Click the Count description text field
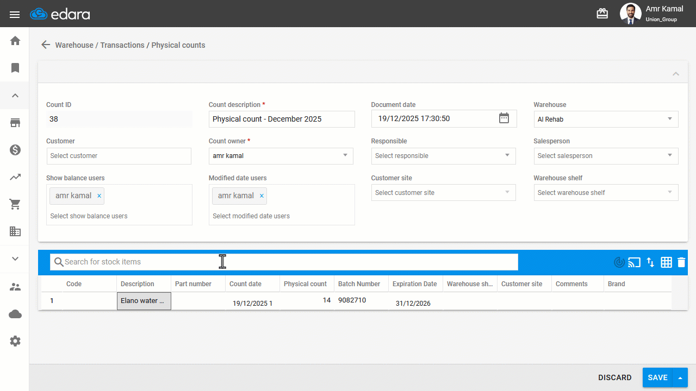The height and width of the screenshot is (391, 696). [x=282, y=119]
